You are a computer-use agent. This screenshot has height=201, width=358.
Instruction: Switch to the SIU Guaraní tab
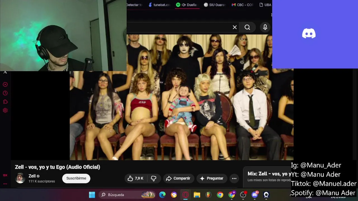pos(215,5)
